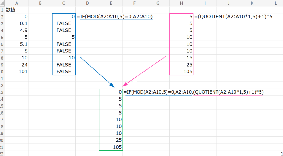
Task: Click cell E20 showing 25
Action: click(111, 140)
